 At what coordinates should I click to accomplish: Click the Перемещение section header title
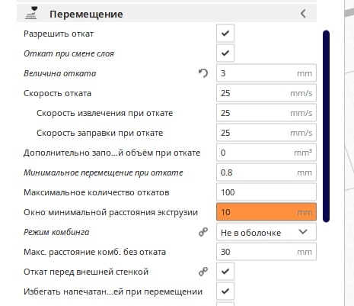(x=86, y=14)
